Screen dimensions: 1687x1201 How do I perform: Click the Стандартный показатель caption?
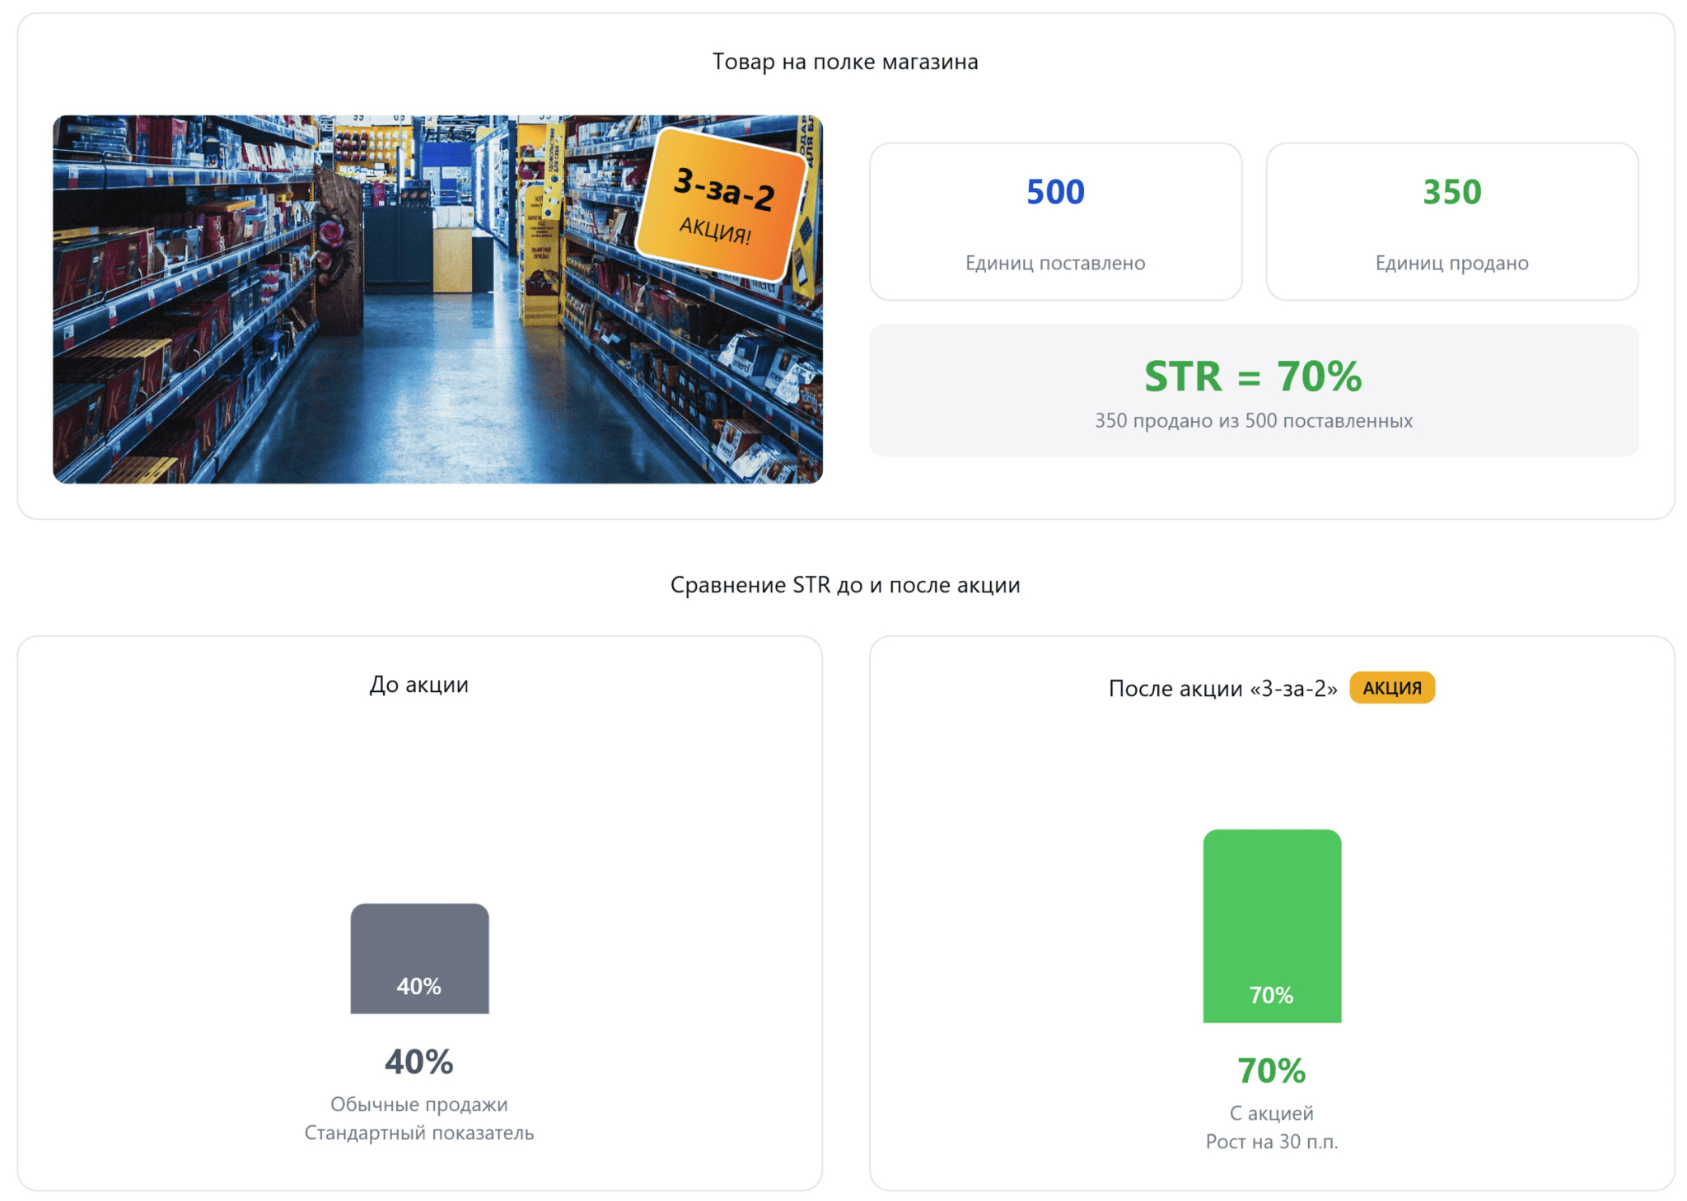pyautogui.click(x=418, y=1133)
